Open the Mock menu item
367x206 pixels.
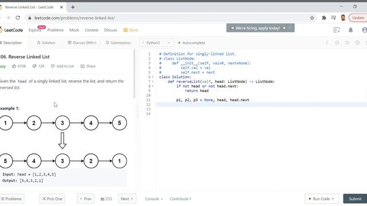click(x=74, y=30)
